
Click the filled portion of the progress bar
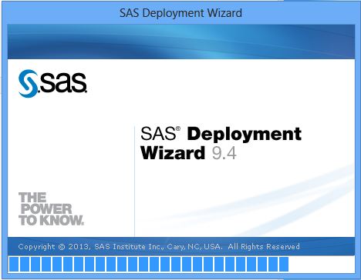[x=149, y=265]
